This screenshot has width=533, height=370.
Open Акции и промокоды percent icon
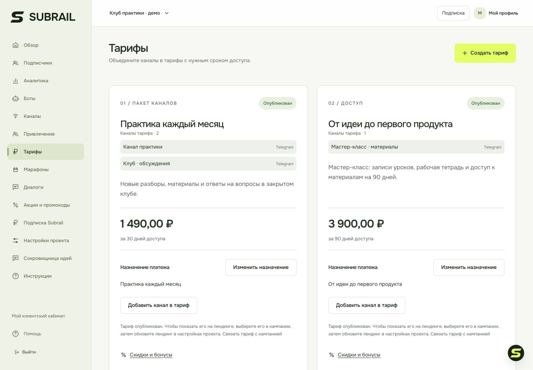point(16,205)
